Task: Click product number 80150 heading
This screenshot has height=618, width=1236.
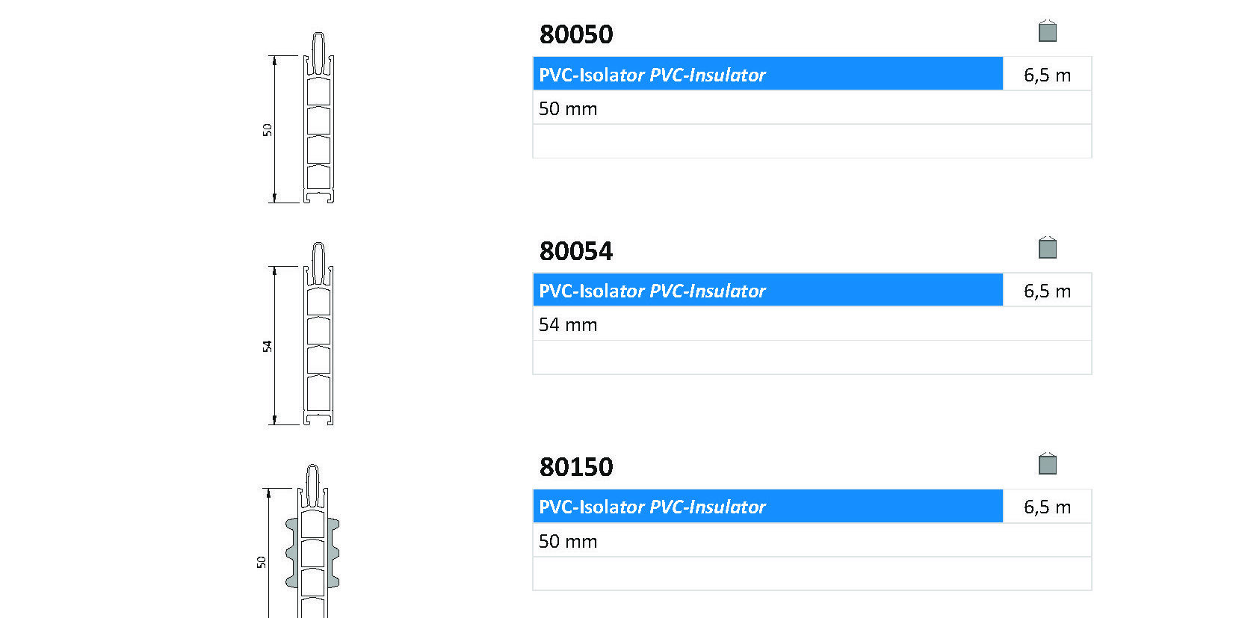Action: pyautogui.click(x=576, y=467)
